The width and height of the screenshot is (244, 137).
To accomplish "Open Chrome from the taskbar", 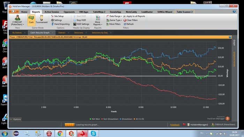I will (60, 134).
